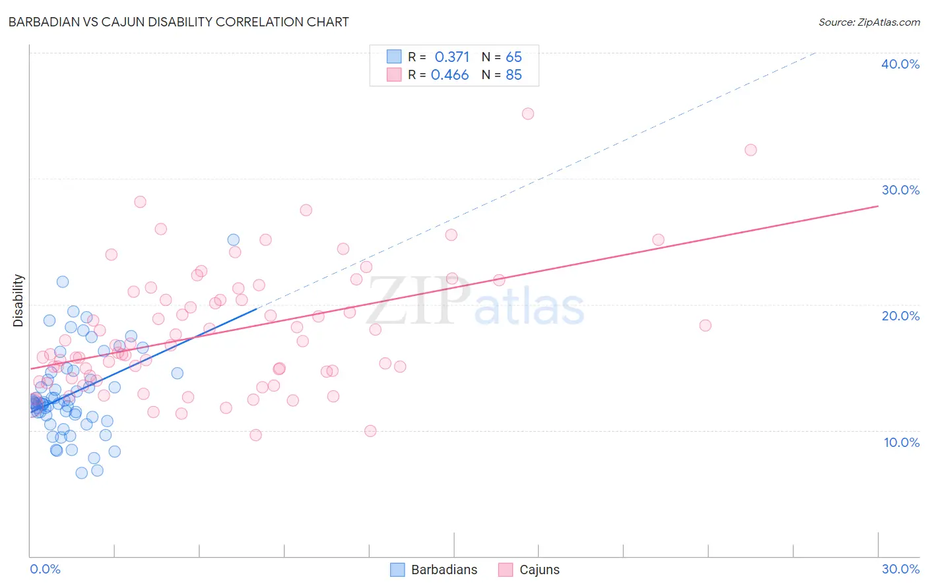Click the highest pink Cajun point near 35%
Viewport: 928px width, 588px height.
click(x=528, y=113)
